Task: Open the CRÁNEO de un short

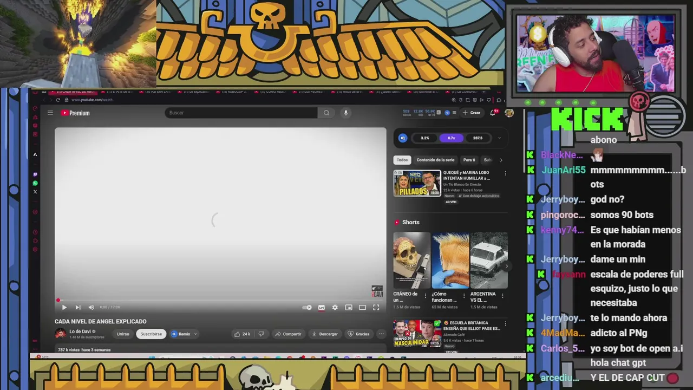Action: [411, 261]
